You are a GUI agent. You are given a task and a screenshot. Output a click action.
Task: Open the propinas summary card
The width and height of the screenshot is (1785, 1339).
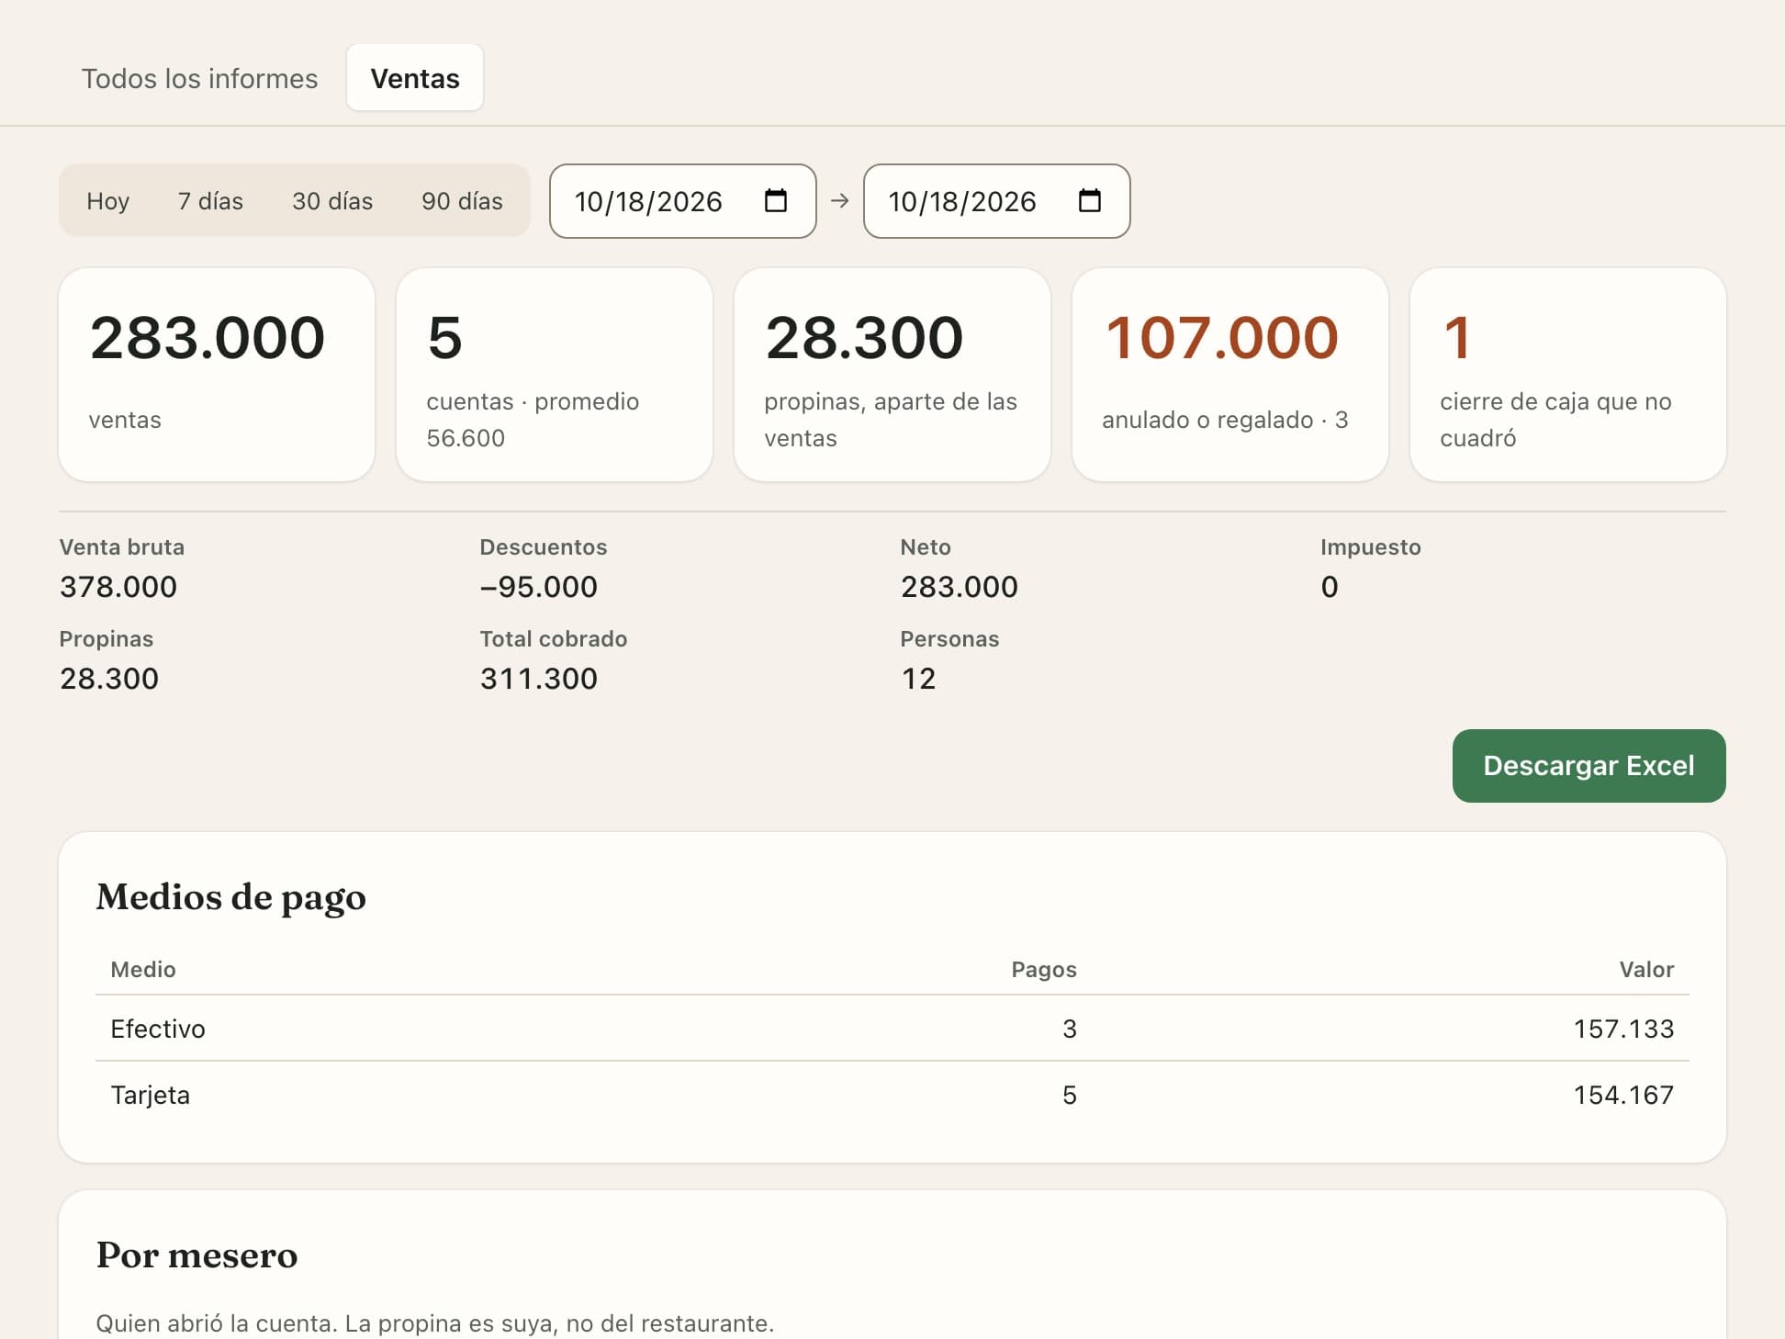[x=892, y=375]
